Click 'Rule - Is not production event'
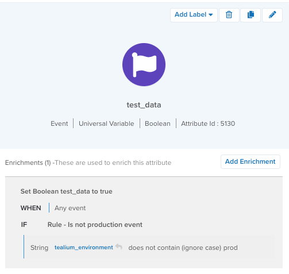The height and width of the screenshot is (274, 289). click(x=95, y=225)
